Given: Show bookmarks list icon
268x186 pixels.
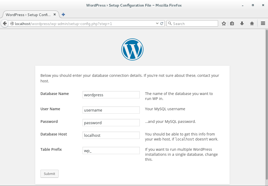Looking at the screenshot, I should [x=232, y=23].
